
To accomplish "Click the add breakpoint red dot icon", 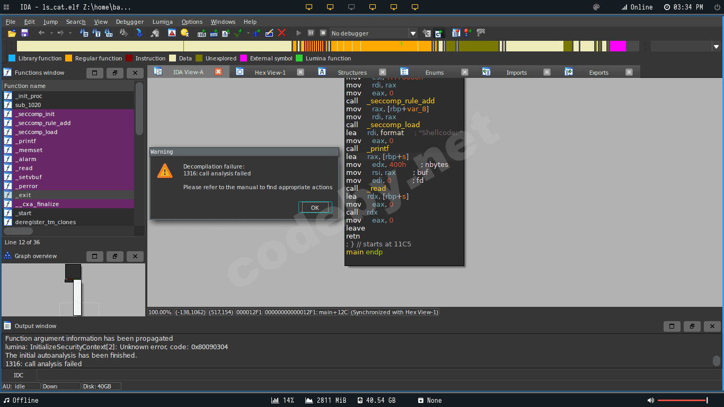I will [468, 33].
